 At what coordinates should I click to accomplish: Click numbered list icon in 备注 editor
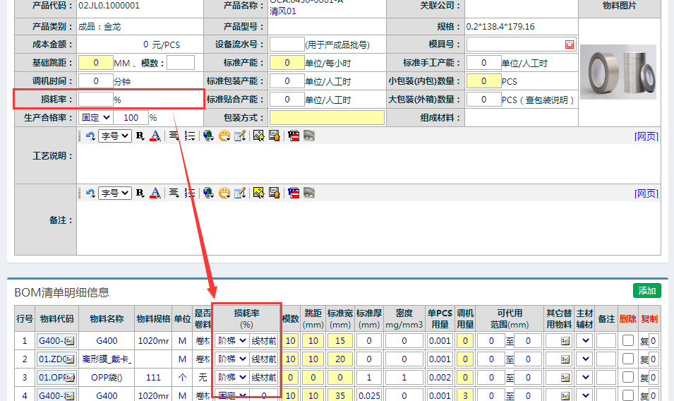pyautogui.click(x=190, y=193)
